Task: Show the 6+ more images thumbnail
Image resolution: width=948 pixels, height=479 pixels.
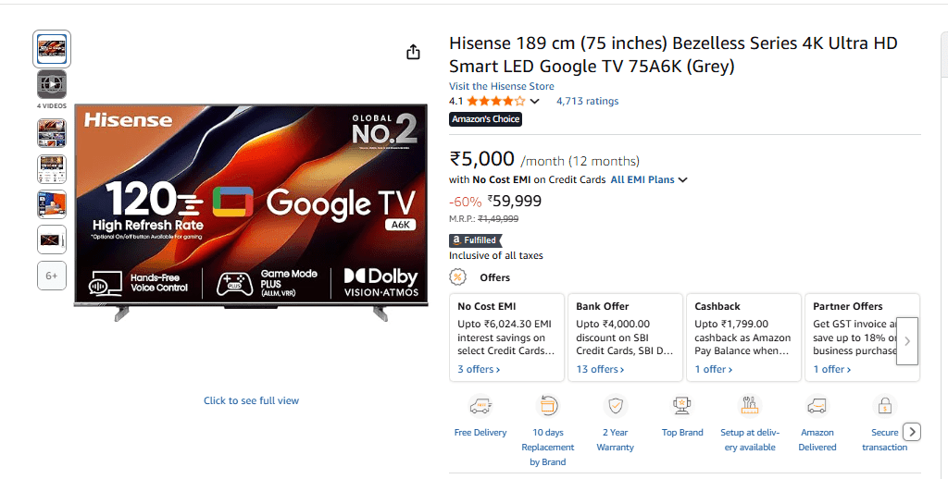Action: pyautogui.click(x=52, y=276)
